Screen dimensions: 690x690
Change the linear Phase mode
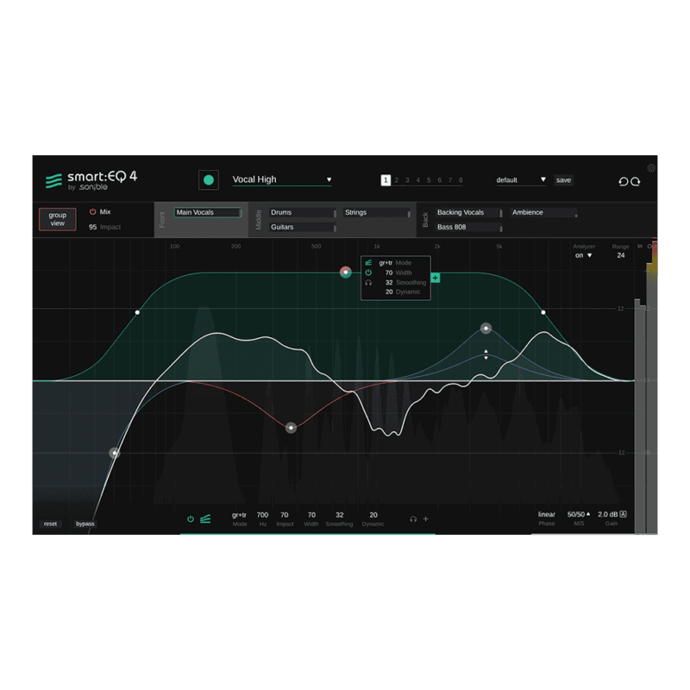pyautogui.click(x=547, y=514)
